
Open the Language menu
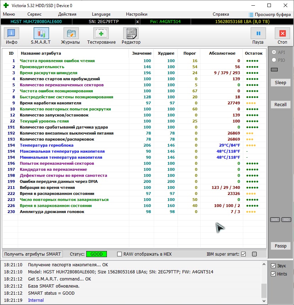pyautogui.click(x=101, y=14)
